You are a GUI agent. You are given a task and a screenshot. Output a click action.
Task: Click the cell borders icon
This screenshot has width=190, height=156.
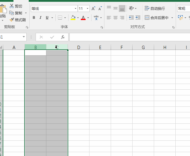60,18
